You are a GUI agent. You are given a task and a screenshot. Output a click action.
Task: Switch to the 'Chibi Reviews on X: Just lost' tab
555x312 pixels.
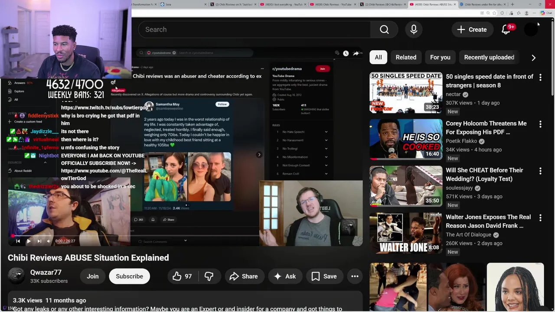coord(232,4)
